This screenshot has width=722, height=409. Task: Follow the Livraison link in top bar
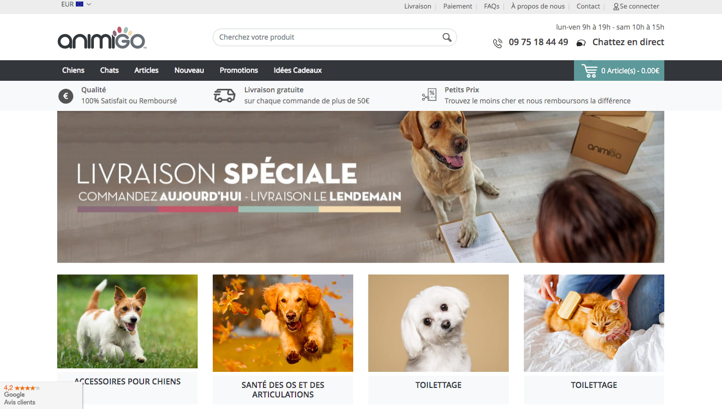click(418, 7)
